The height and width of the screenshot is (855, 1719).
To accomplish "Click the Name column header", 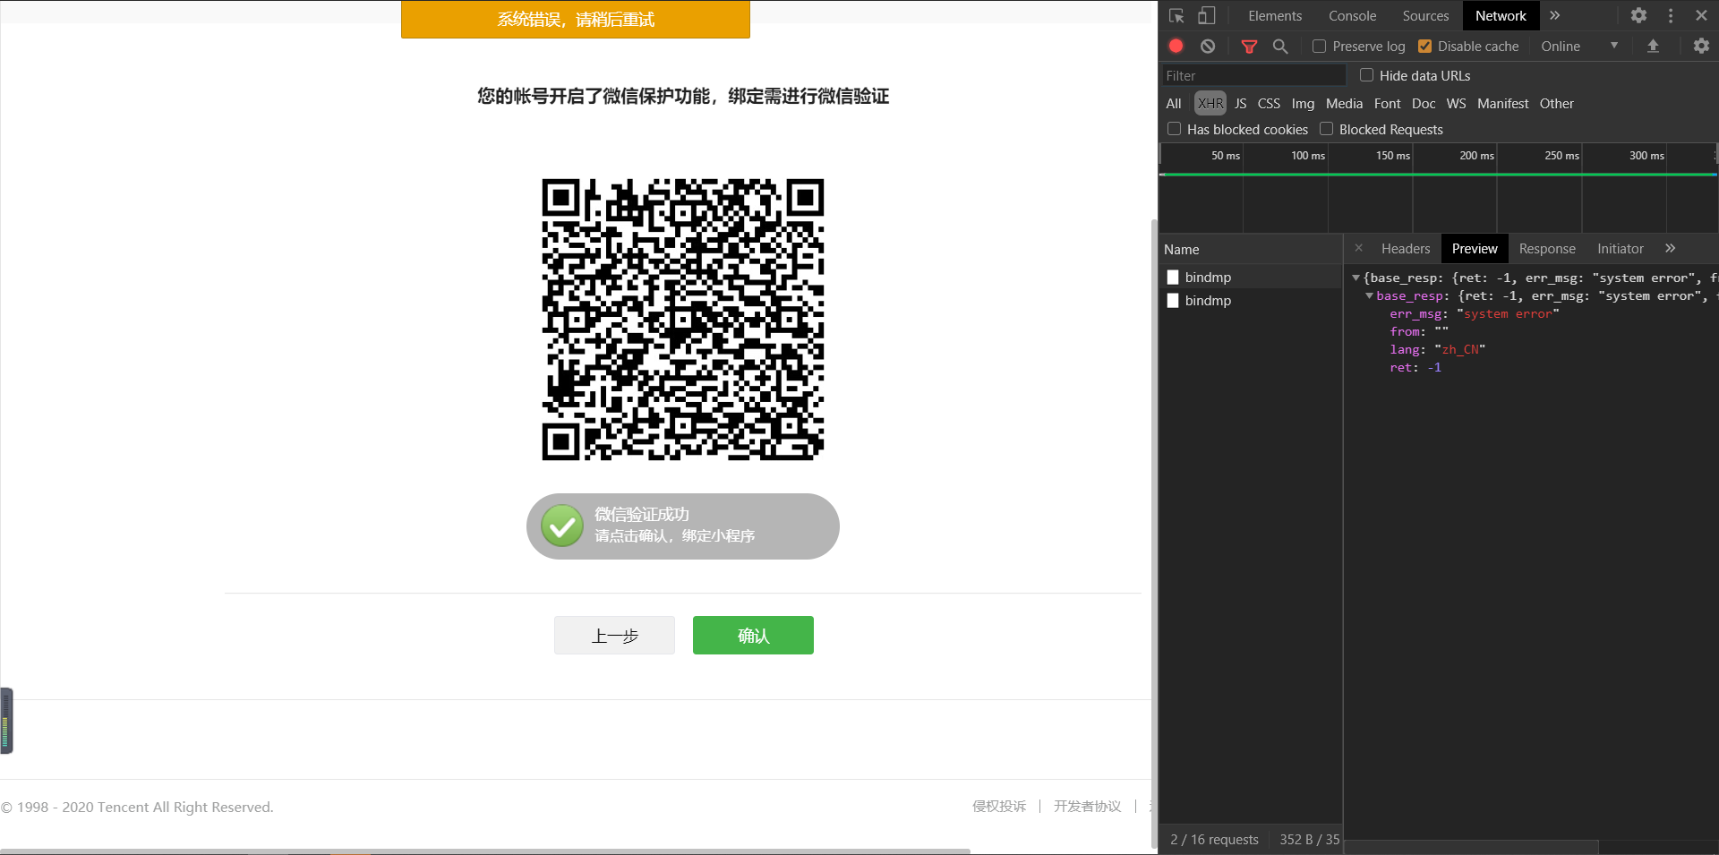I will (1251, 249).
